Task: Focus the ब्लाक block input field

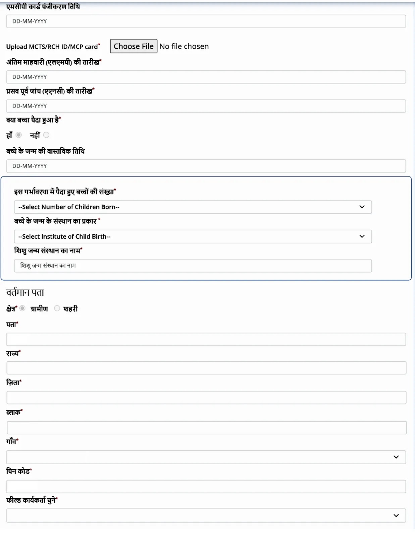Action: coord(207,428)
